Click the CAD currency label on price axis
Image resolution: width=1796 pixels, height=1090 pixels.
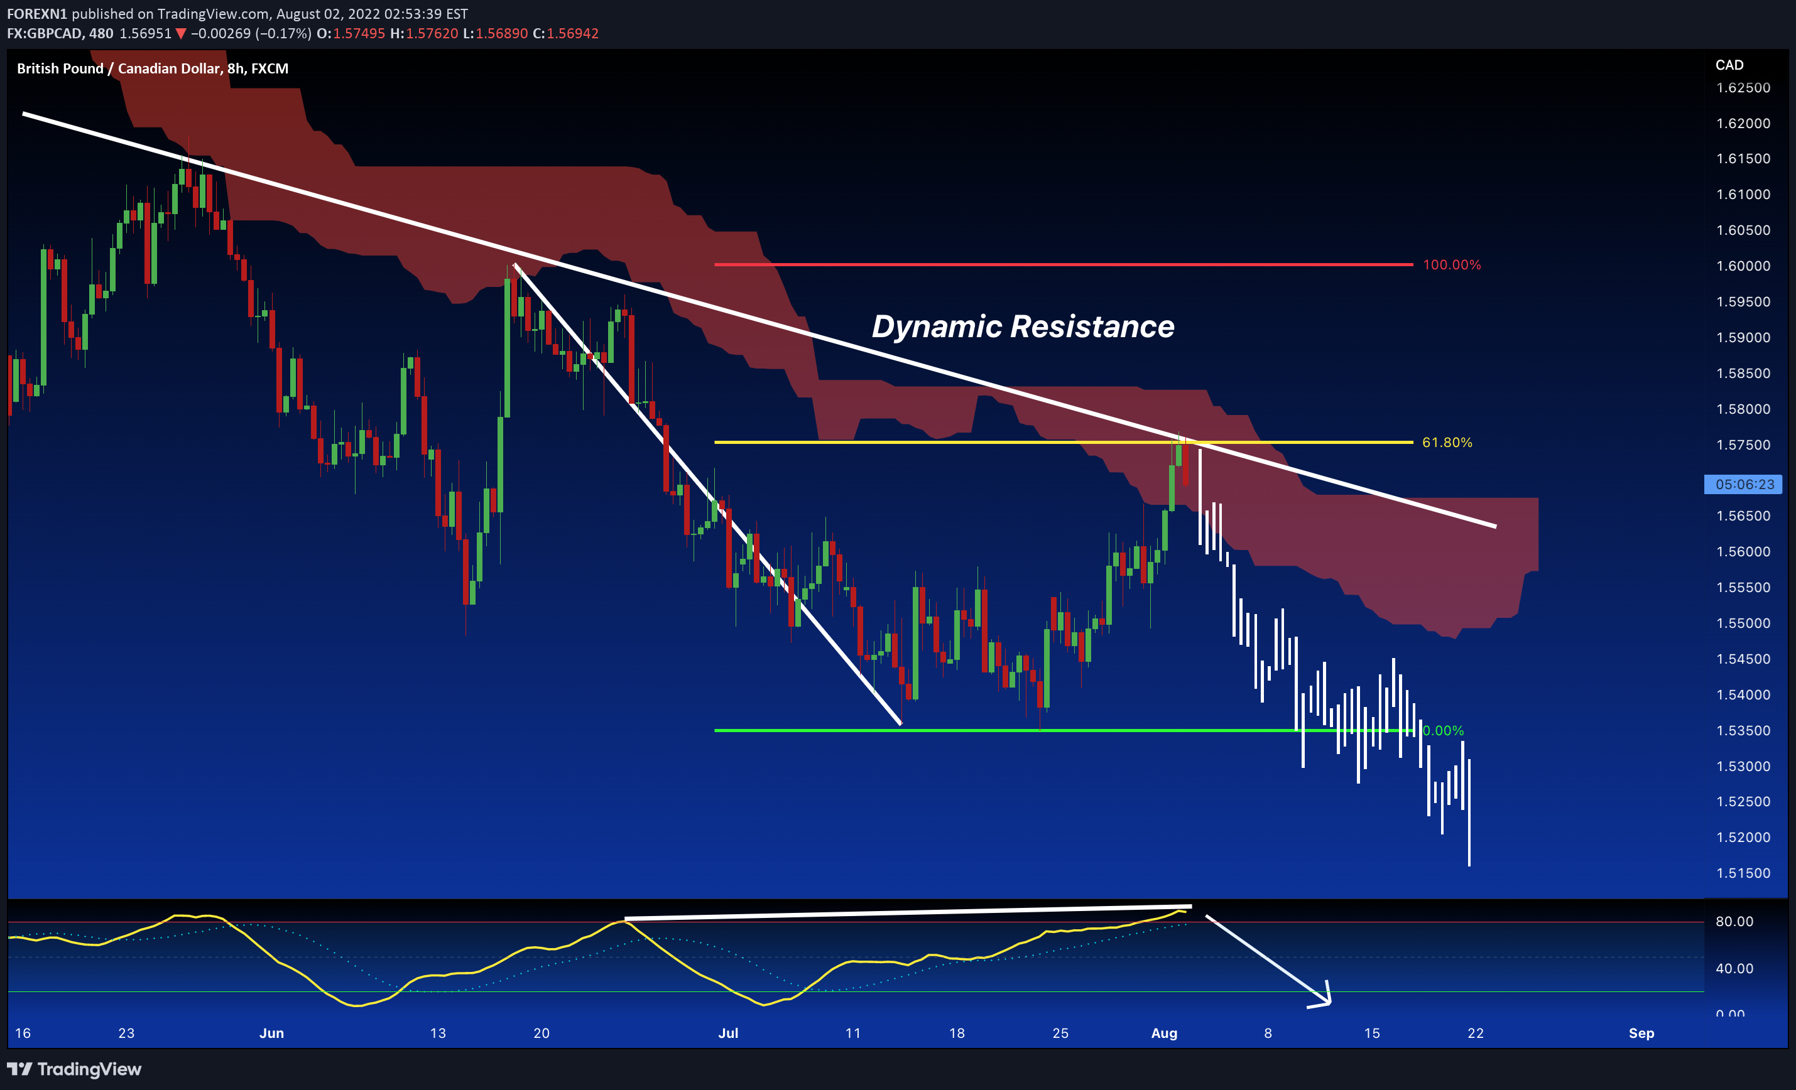click(1729, 65)
